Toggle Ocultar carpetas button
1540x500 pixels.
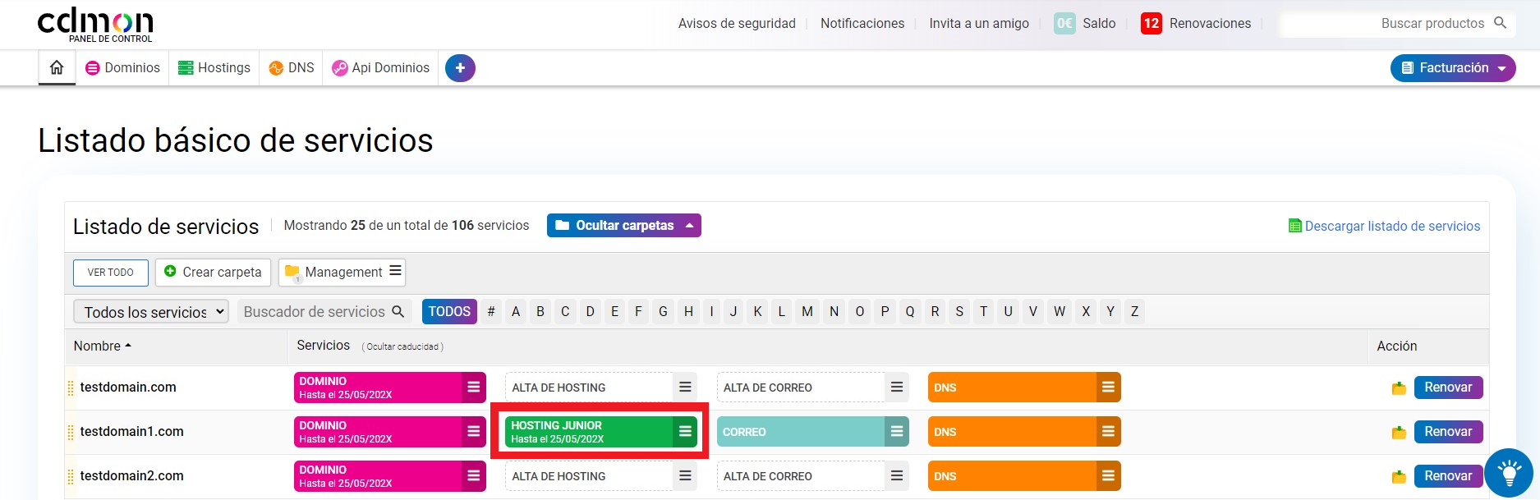[x=623, y=226]
